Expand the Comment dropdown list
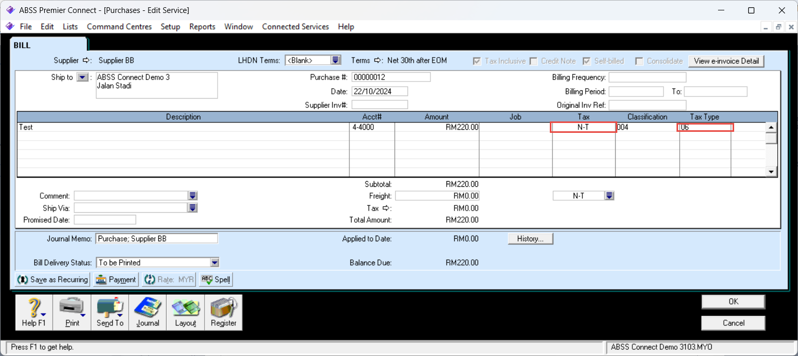The width and height of the screenshot is (798, 356). point(193,196)
